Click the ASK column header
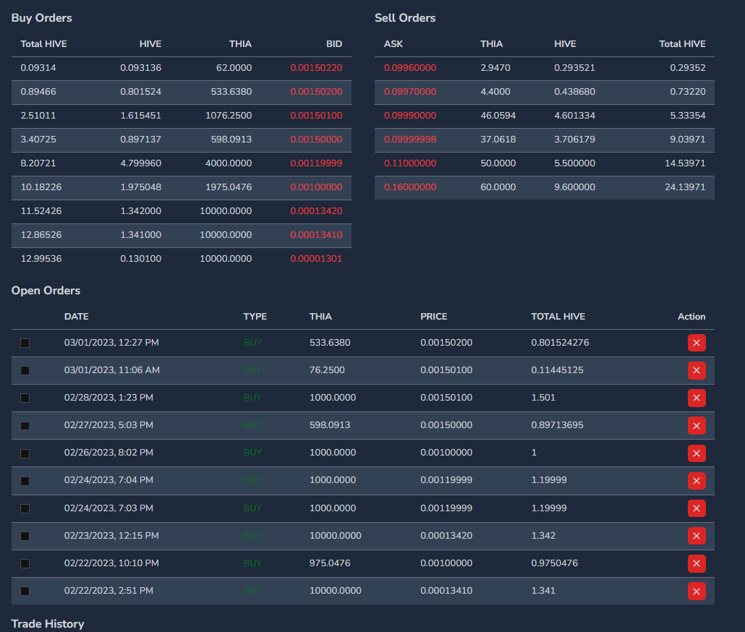 click(393, 43)
